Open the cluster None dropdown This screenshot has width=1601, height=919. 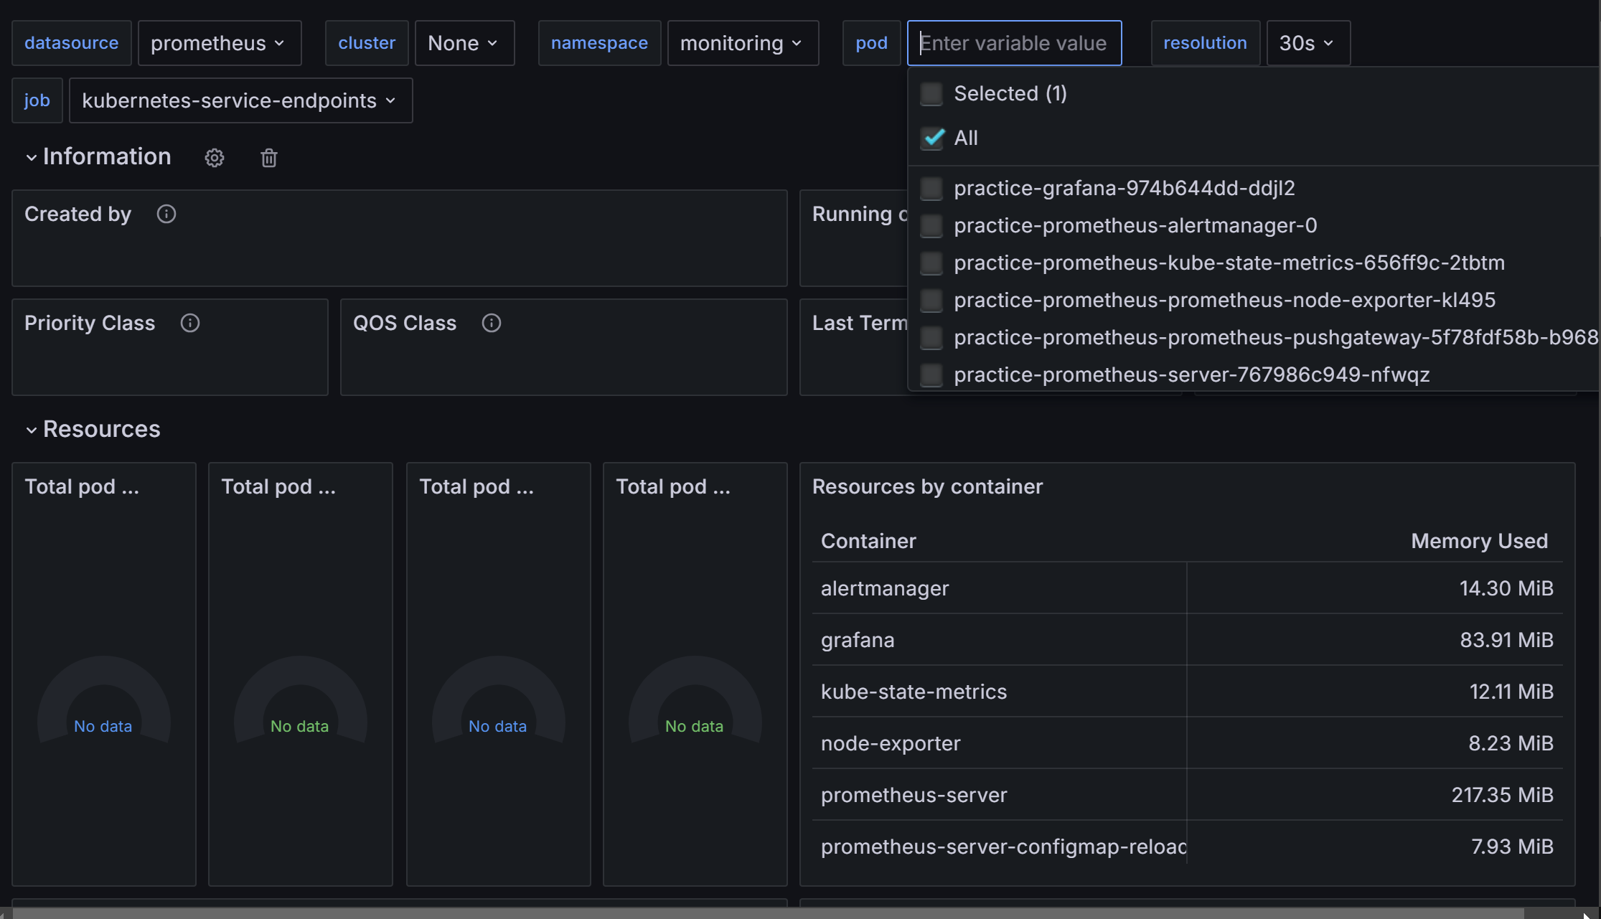click(x=464, y=43)
